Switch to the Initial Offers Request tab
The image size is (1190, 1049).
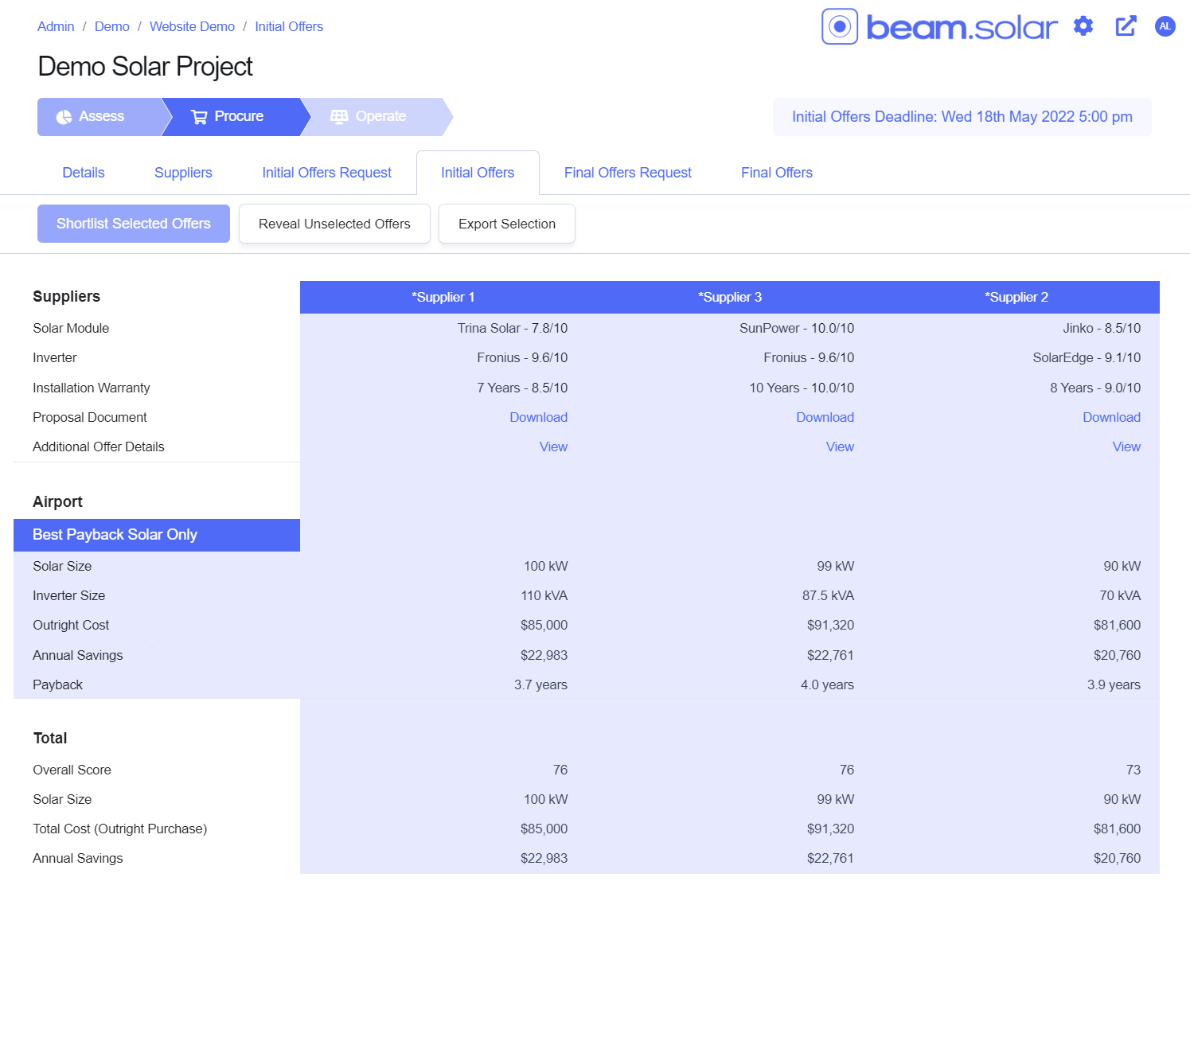(327, 173)
